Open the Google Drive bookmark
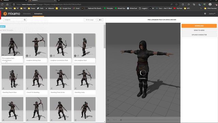The height and width of the screenshot is (123, 218). coord(65,8)
